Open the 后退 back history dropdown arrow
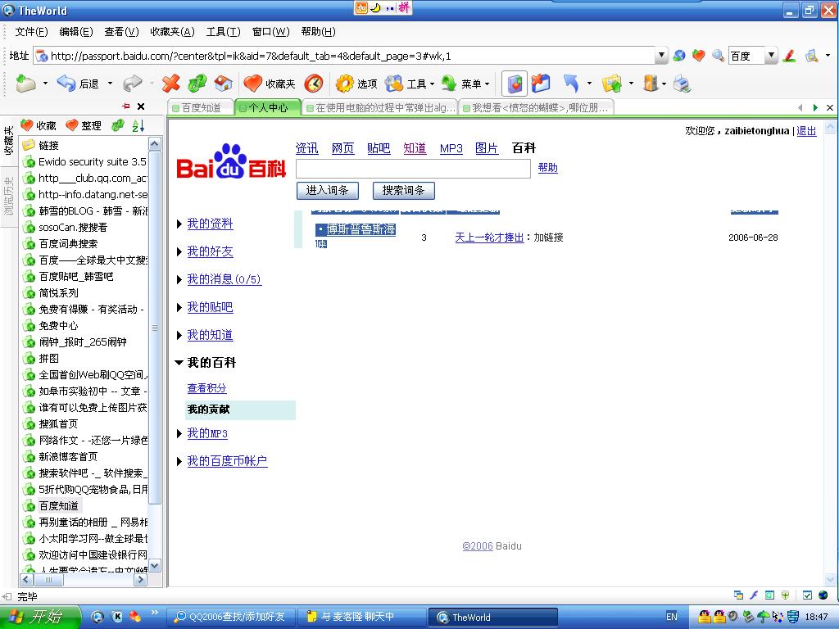This screenshot has height=629, width=839. [111, 84]
